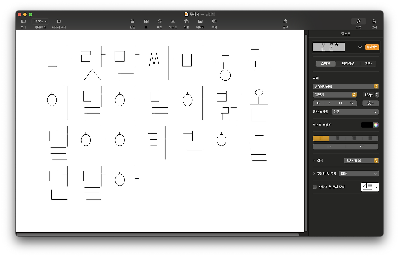This screenshot has height=257, width=399.
Task: Click the 공유 share icon
Action: point(285,22)
